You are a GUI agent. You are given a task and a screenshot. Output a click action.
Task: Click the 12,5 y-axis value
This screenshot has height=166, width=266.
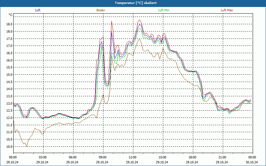click(9, 111)
